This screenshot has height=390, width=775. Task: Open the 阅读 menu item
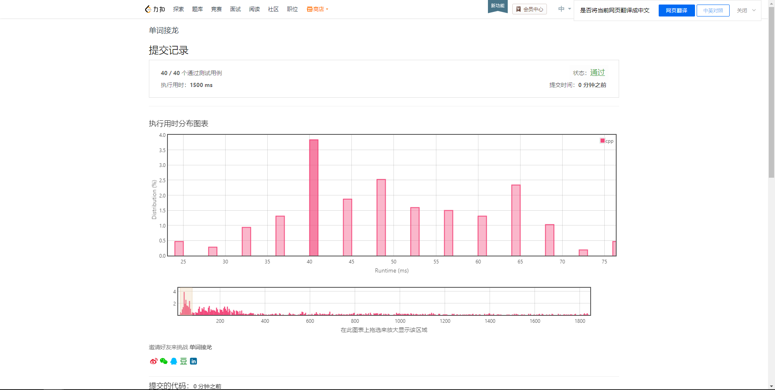point(254,9)
